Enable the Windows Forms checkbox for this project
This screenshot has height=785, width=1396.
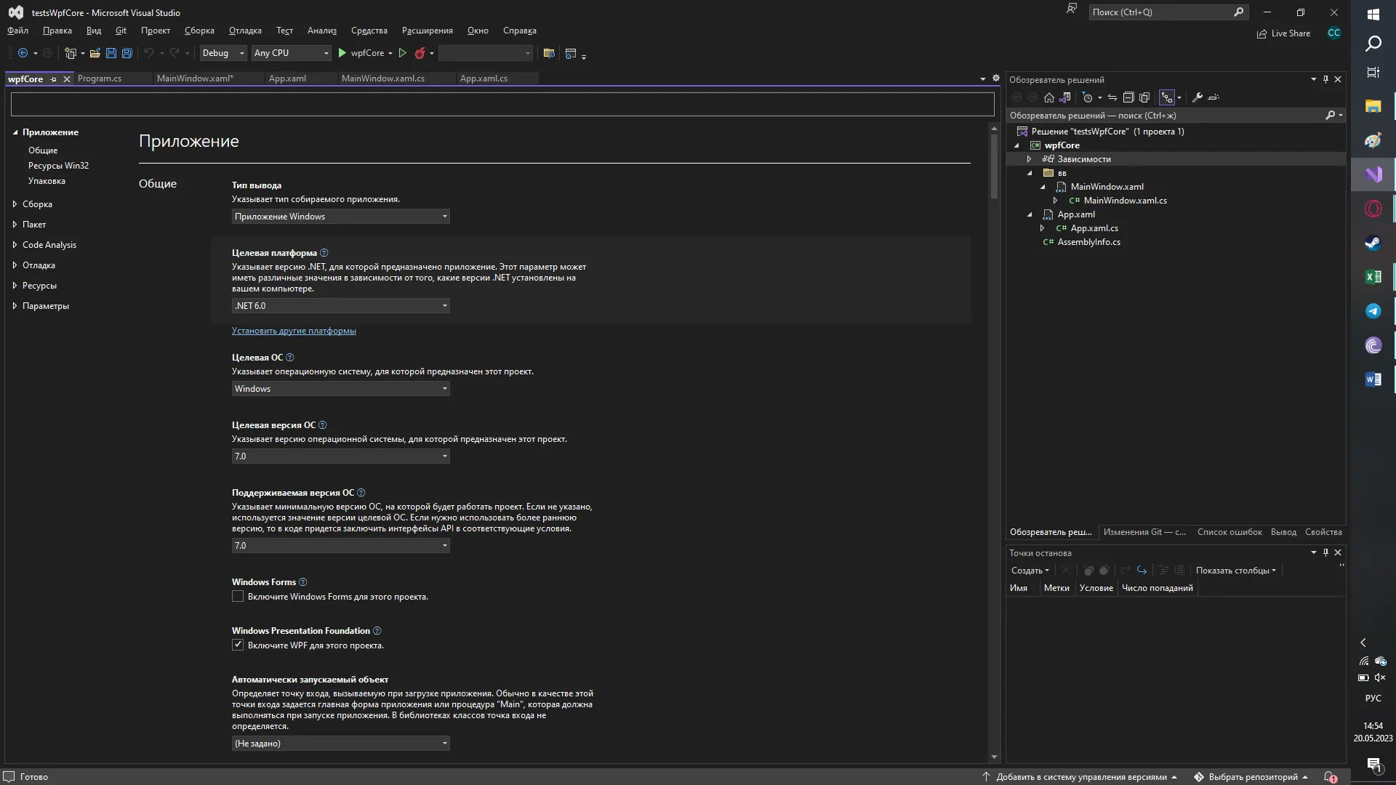pyautogui.click(x=238, y=597)
